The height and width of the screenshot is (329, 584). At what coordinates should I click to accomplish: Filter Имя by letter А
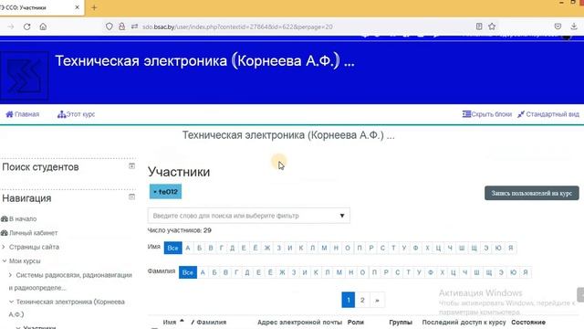pyautogui.click(x=188, y=248)
